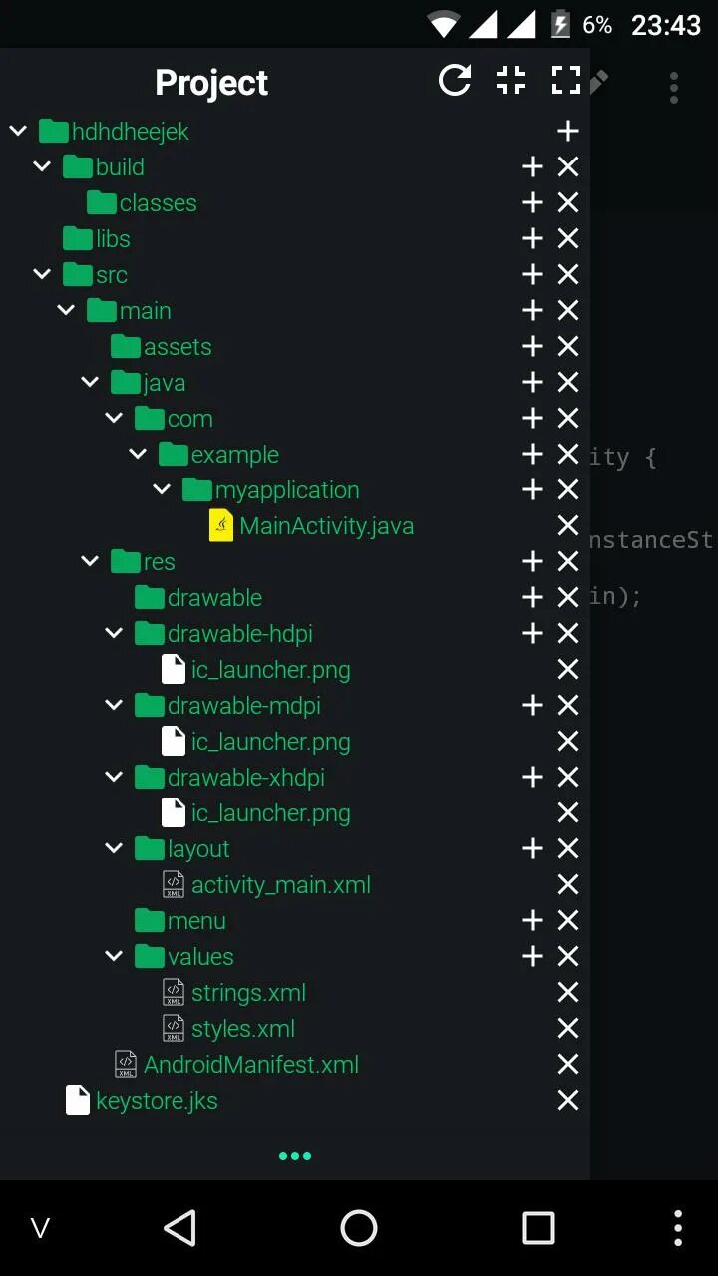This screenshot has width=718, height=1276.
Task: Tap the three dots below the tree
Action: pyautogui.click(x=295, y=1156)
